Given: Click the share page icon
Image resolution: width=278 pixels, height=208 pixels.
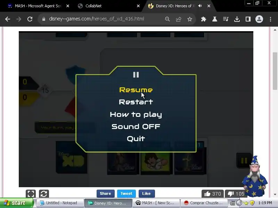Looking at the screenshot, I should pos(179,19).
